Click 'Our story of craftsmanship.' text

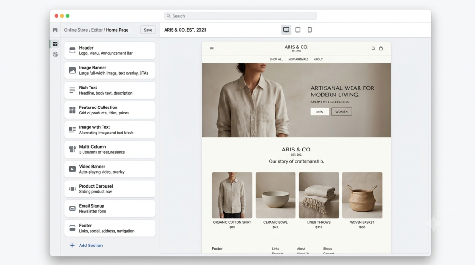[296, 161]
